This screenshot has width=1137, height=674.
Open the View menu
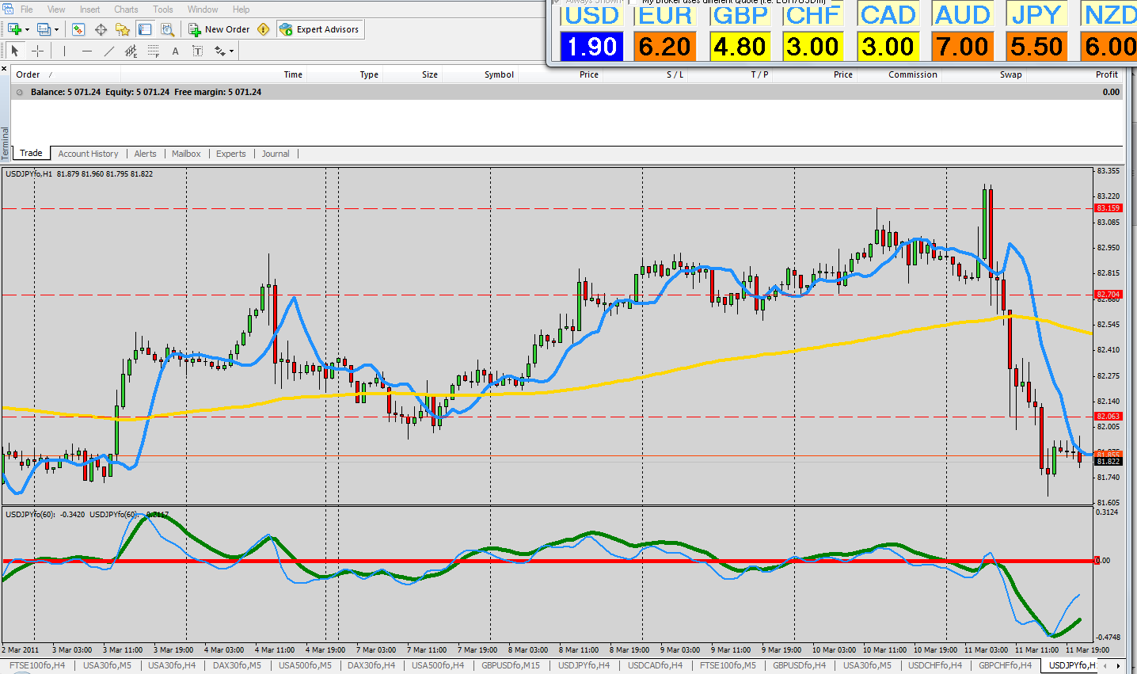click(56, 10)
